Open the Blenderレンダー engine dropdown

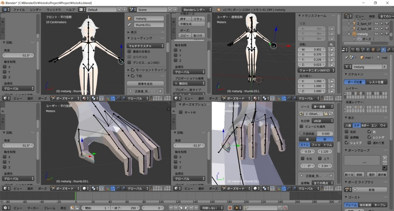point(197,10)
